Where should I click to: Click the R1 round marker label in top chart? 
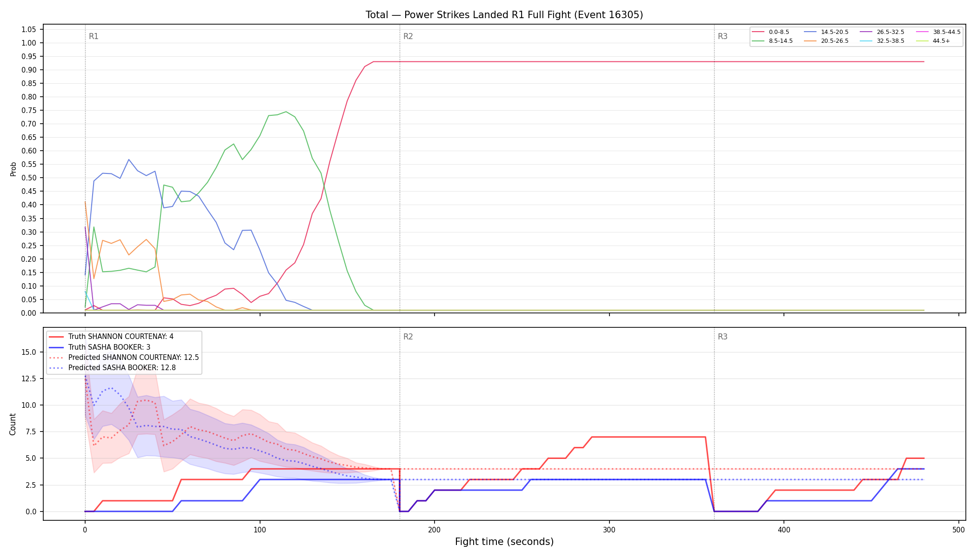94,36
